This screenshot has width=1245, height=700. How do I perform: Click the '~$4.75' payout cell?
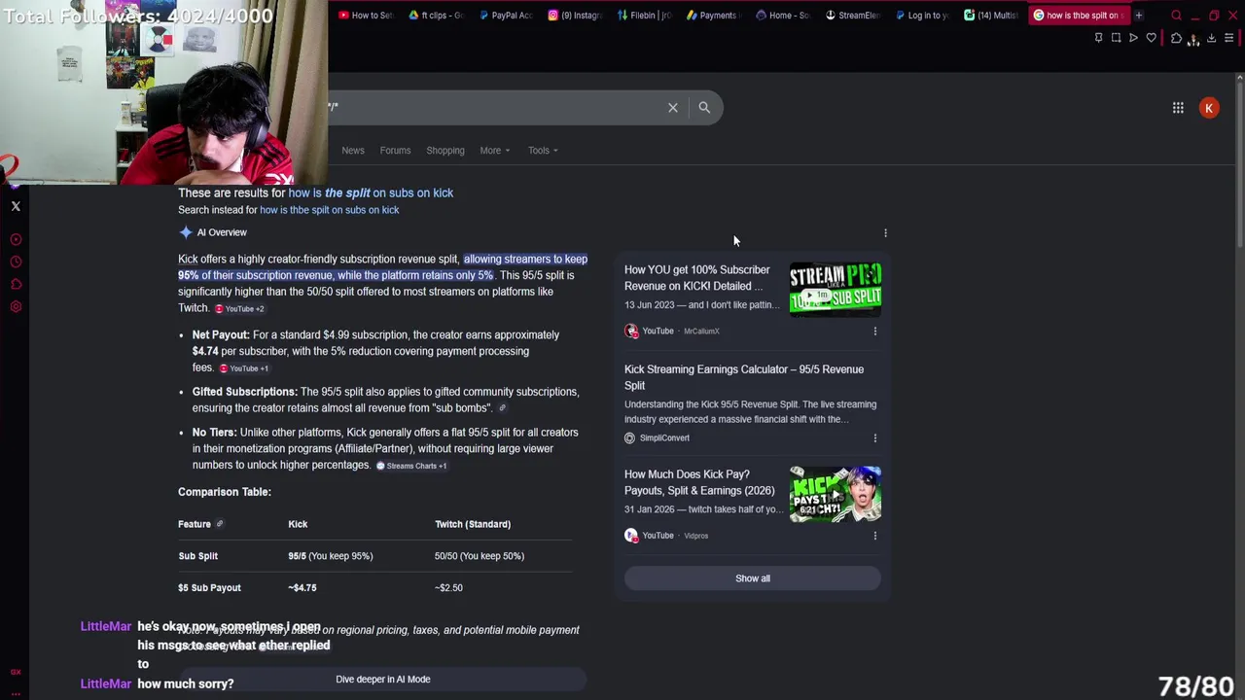pyautogui.click(x=302, y=588)
